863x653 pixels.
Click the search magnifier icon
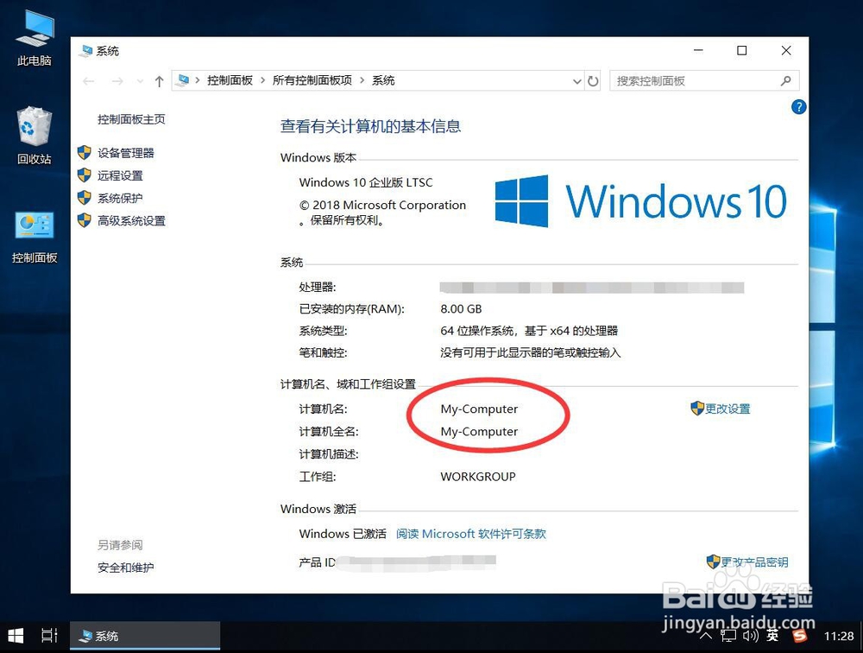786,81
